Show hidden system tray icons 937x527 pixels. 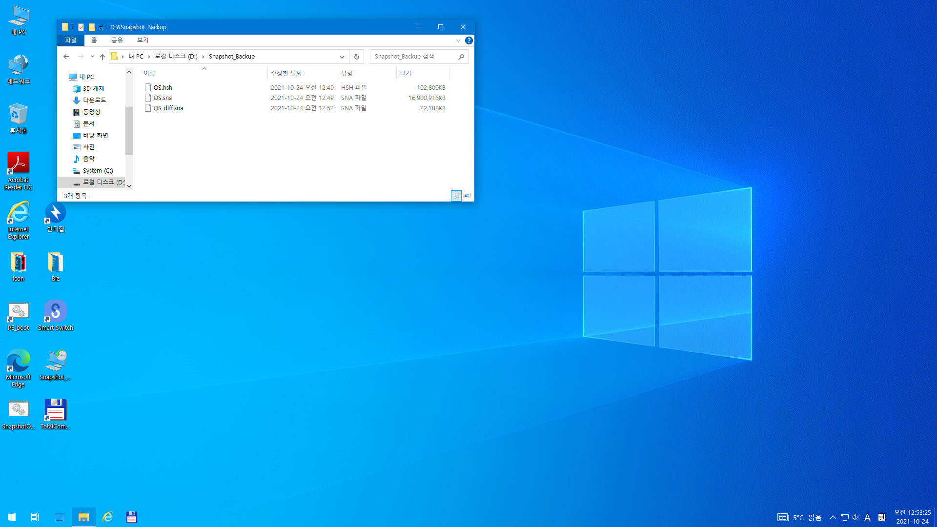(x=833, y=517)
